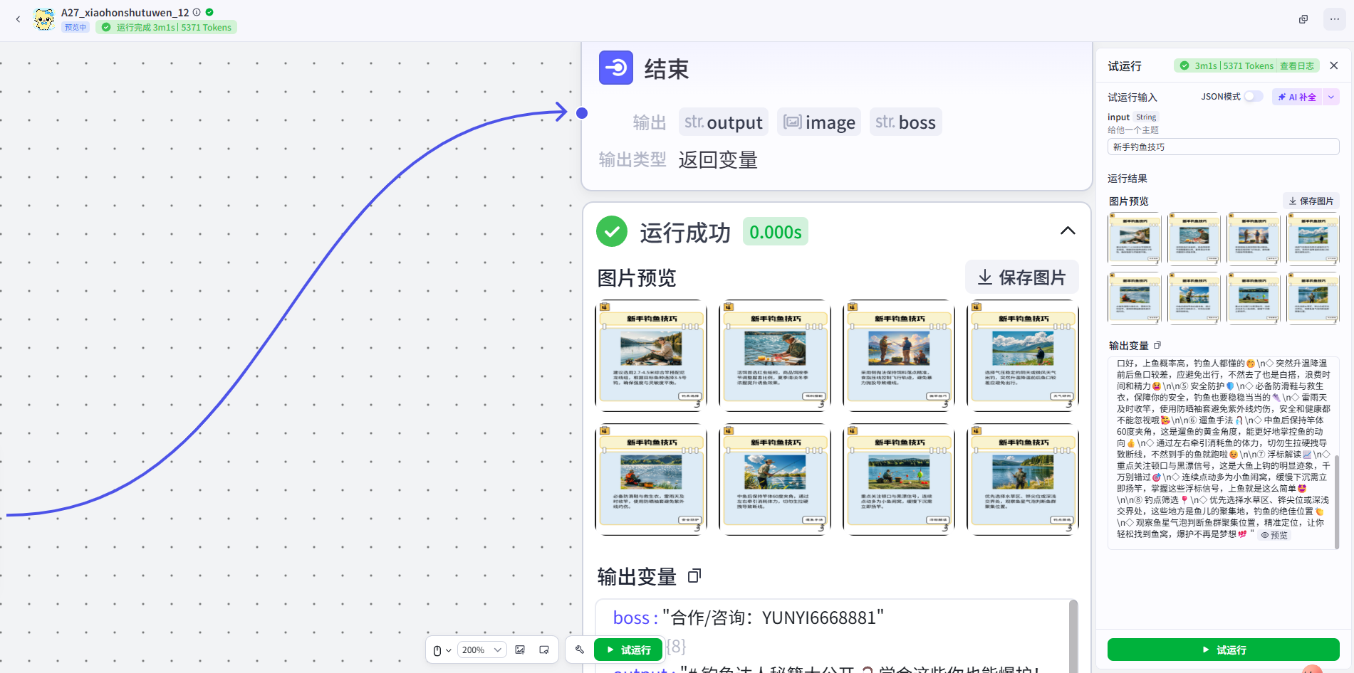
Task: Click the canvas annotation icon next to image icon
Action: [544, 650]
